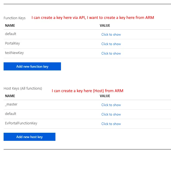Click the NAME column header in Host Keys
Screen dimensions: 171x172
[10, 96]
